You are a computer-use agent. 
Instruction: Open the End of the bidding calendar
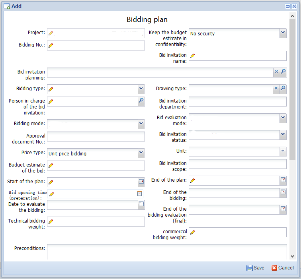pyautogui.click(x=283, y=193)
